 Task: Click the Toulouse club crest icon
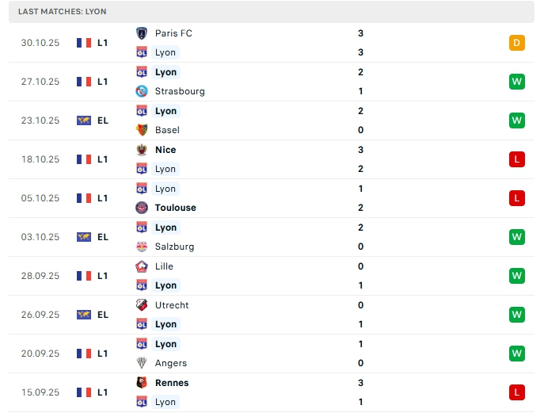[x=143, y=208]
